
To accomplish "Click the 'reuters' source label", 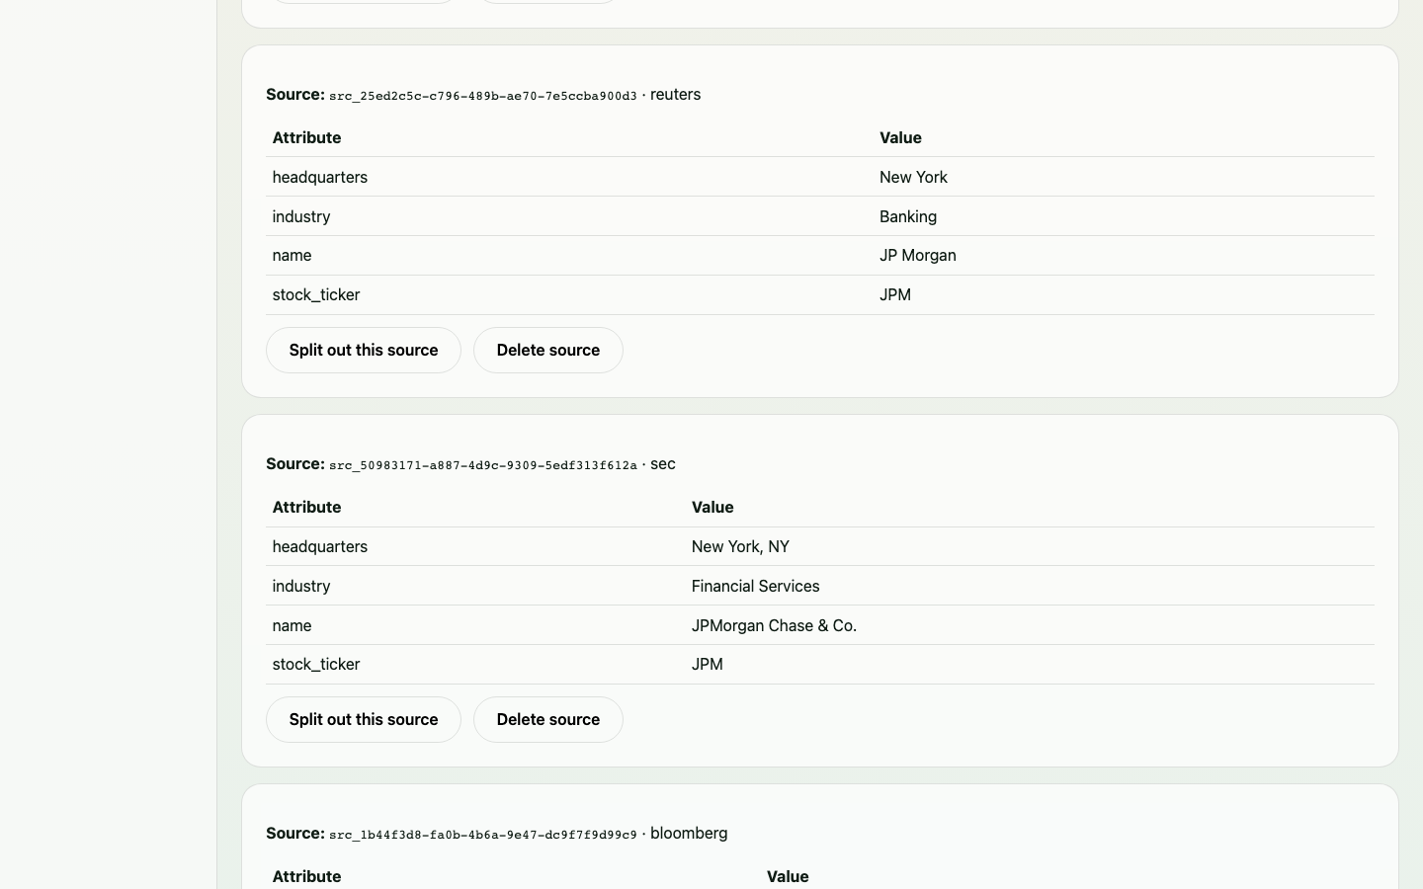I will pyautogui.click(x=676, y=95).
